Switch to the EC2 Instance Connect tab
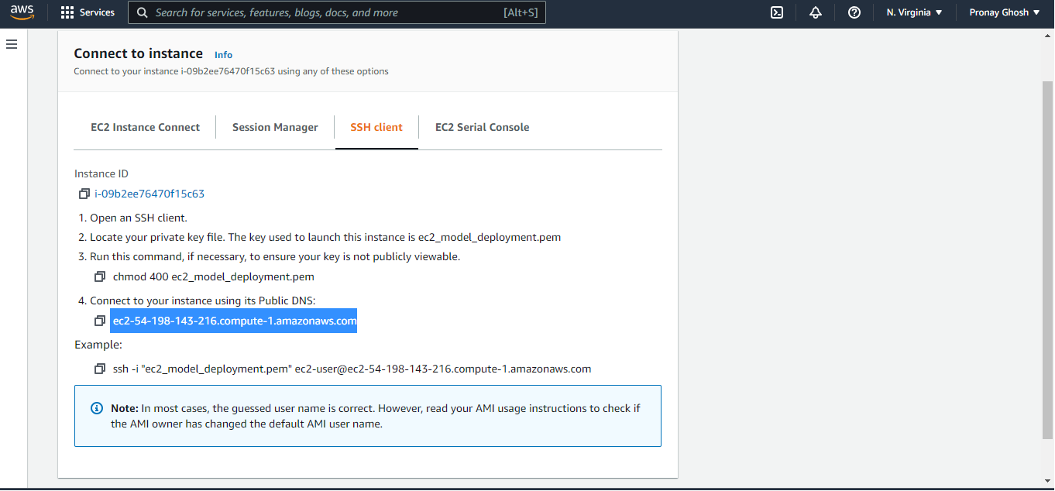Image resolution: width=1055 pixels, height=491 pixels. [x=145, y=126]
